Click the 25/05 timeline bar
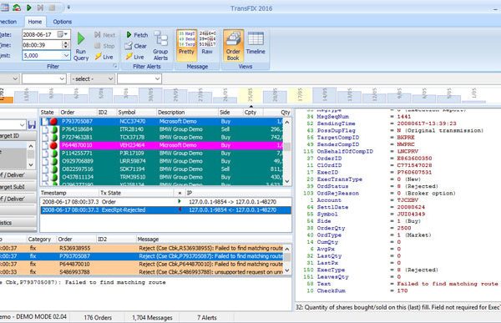 click(x=250, y=95)
